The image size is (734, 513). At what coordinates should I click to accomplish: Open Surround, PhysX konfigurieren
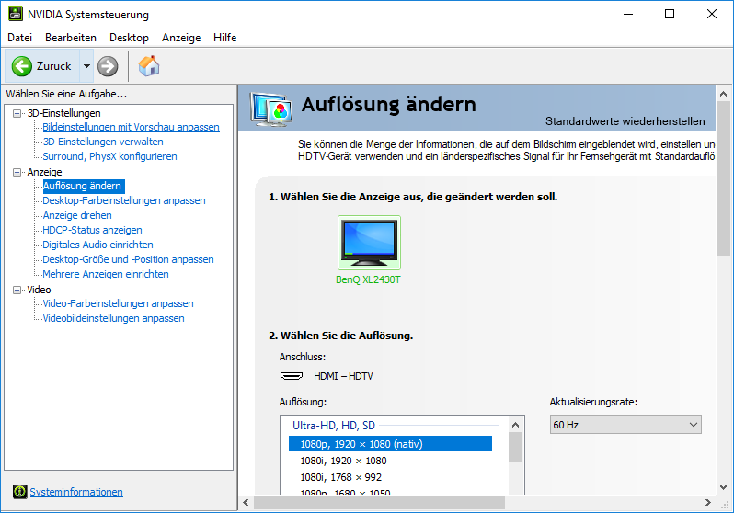point(110,156)
